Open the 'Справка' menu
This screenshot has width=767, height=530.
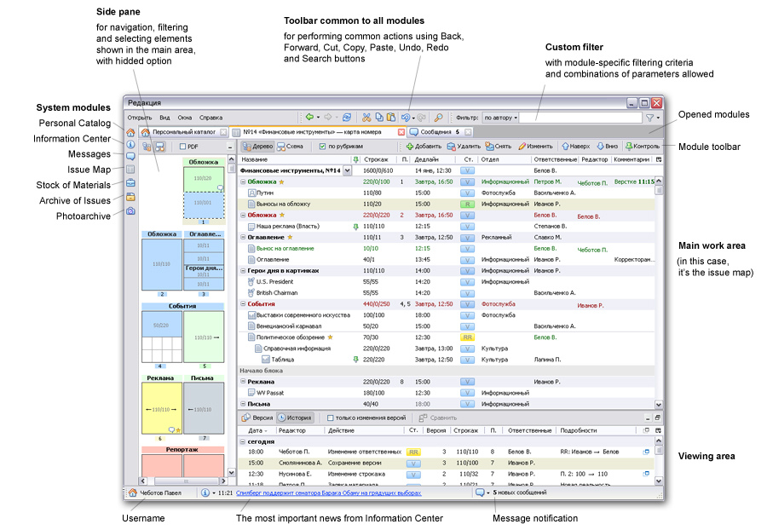point(210,117)
